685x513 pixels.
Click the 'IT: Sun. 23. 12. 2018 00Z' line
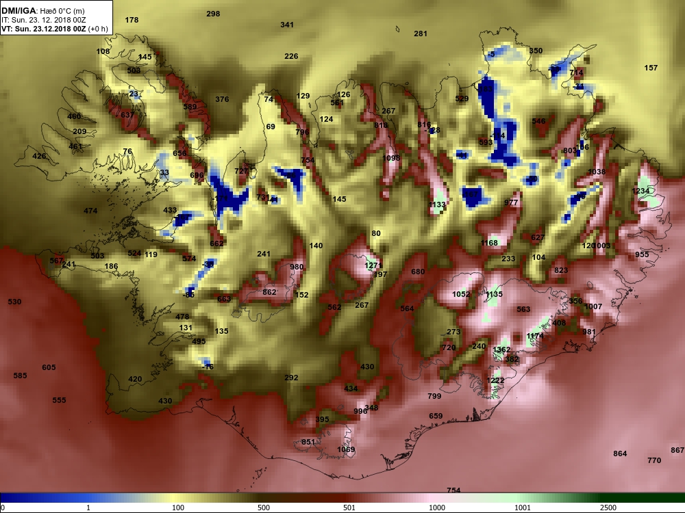[x=42, y=20]
